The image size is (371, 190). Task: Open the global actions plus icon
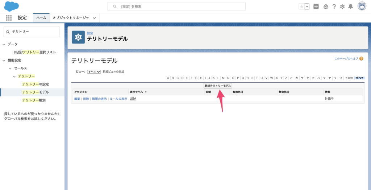pyautogui.click(x=316, y=7)
